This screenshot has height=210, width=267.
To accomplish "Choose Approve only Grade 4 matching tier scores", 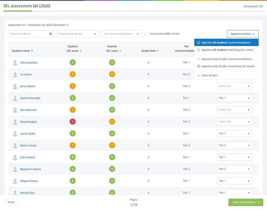I will 226,66.
